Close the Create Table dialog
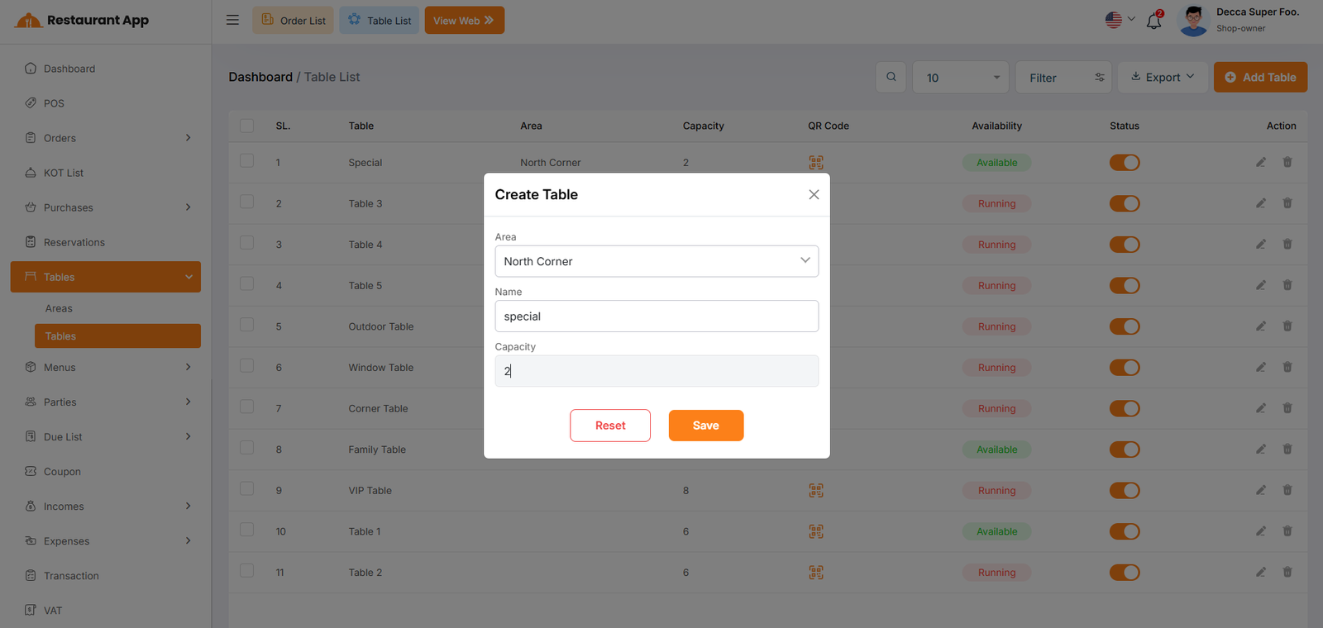This screenshot has width=1323, height=628. pos(814,195)
